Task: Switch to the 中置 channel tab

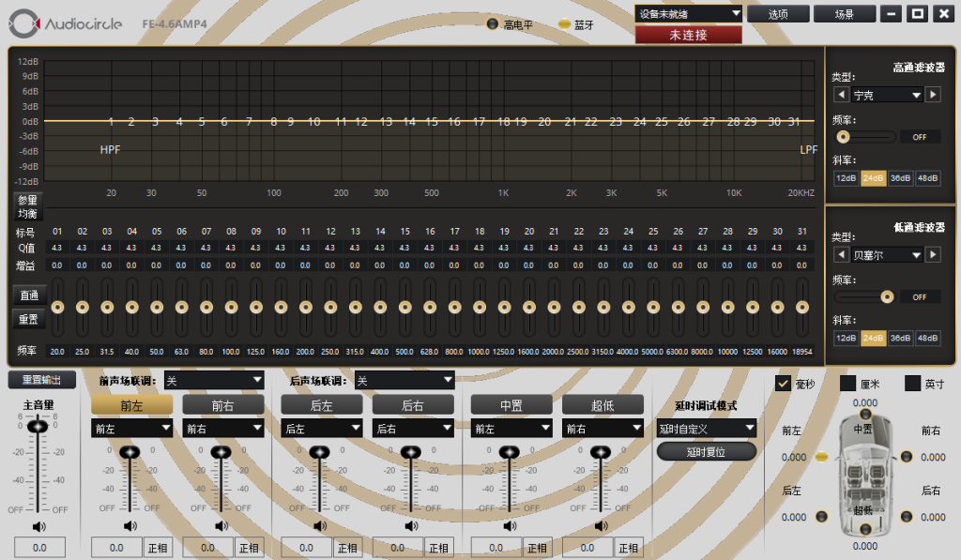Action: (x=511, y=405)
